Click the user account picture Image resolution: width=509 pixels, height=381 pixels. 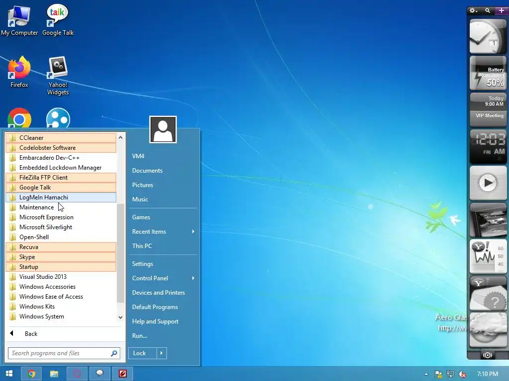coord(163,129)
